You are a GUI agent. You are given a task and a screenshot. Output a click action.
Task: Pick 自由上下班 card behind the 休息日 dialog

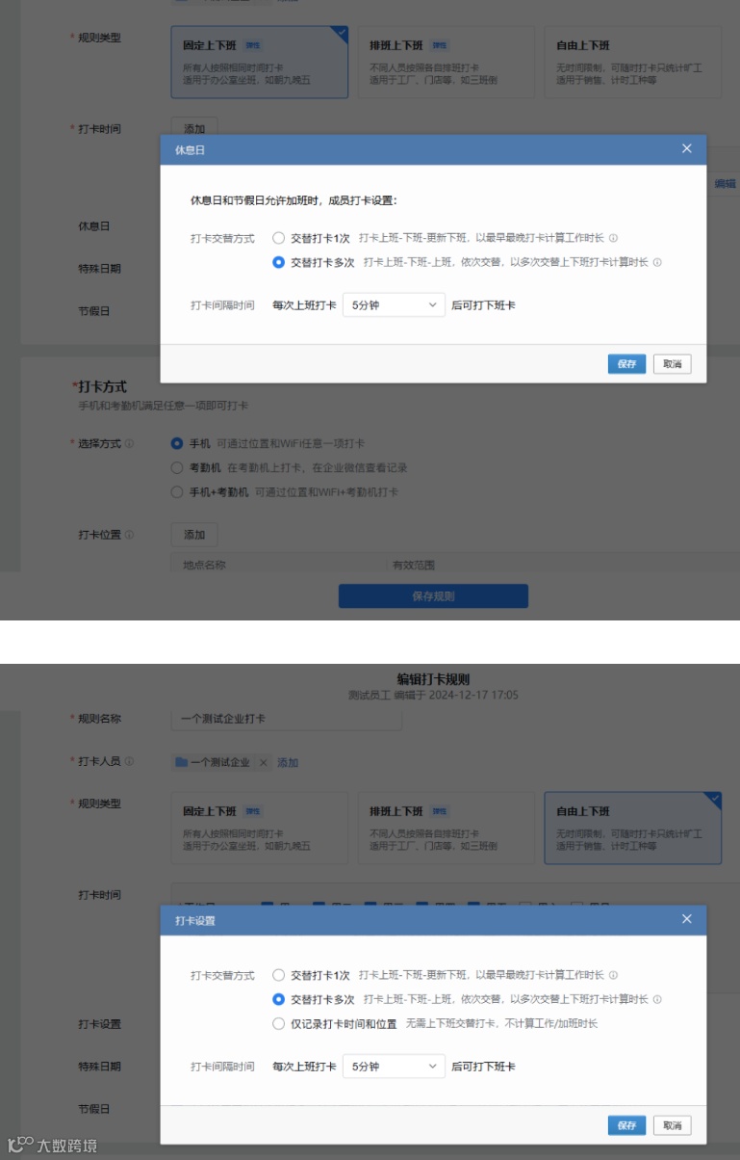[x=633, y=62]
